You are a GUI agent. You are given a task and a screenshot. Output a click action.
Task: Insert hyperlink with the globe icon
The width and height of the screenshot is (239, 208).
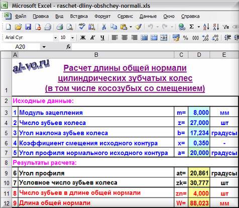(182, 27)
